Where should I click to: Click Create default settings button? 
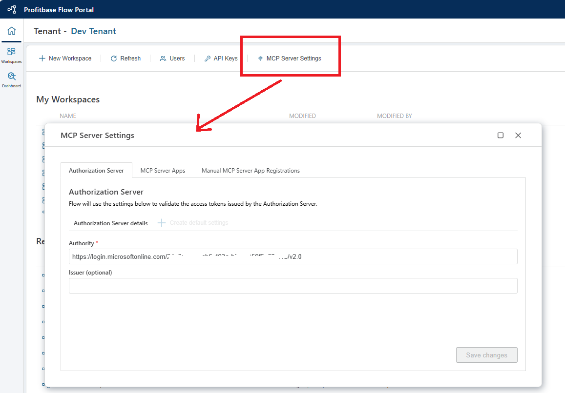(193, 223)
